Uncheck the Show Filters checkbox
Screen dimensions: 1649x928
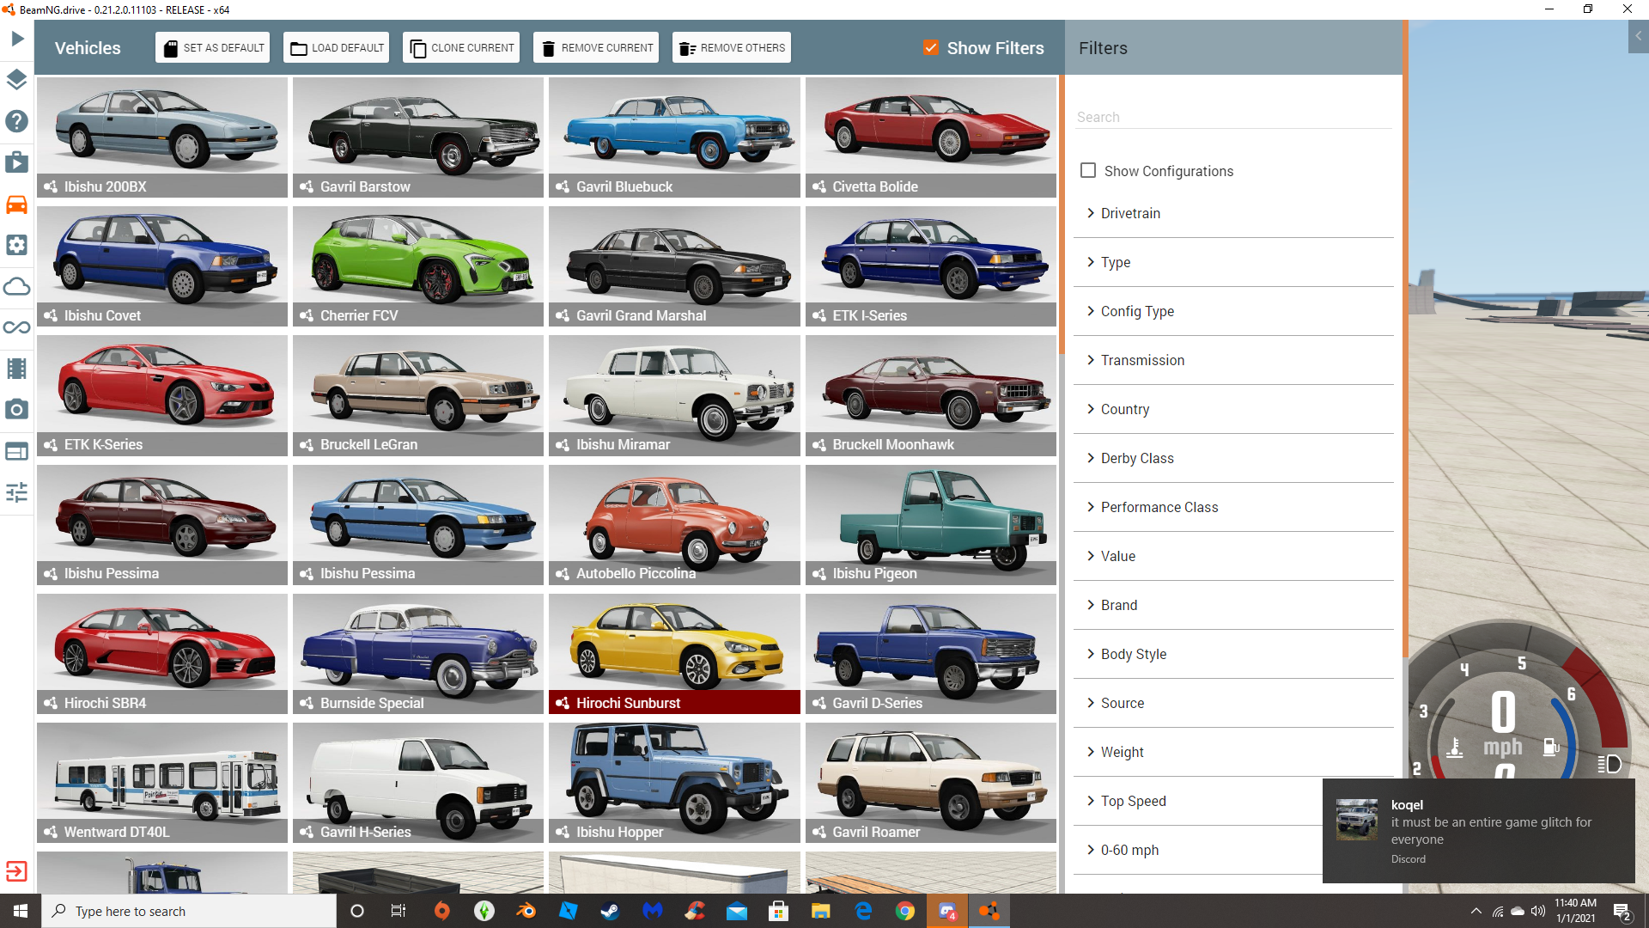click(x=931, y=47)
